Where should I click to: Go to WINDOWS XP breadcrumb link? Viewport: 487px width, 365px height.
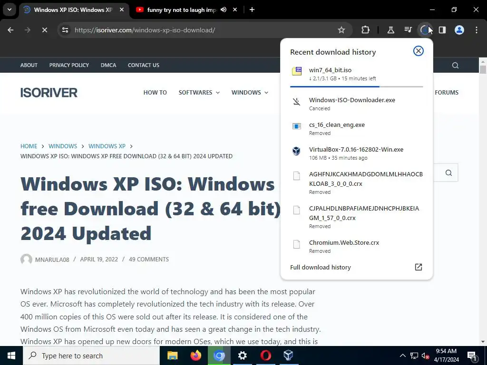[x=107, y=146]
